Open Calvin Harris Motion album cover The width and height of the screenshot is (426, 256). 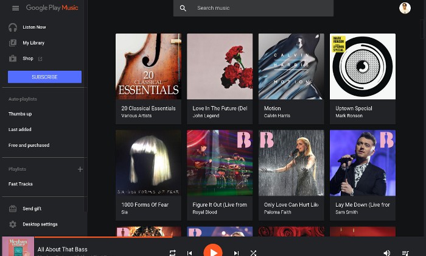[292, 66]
